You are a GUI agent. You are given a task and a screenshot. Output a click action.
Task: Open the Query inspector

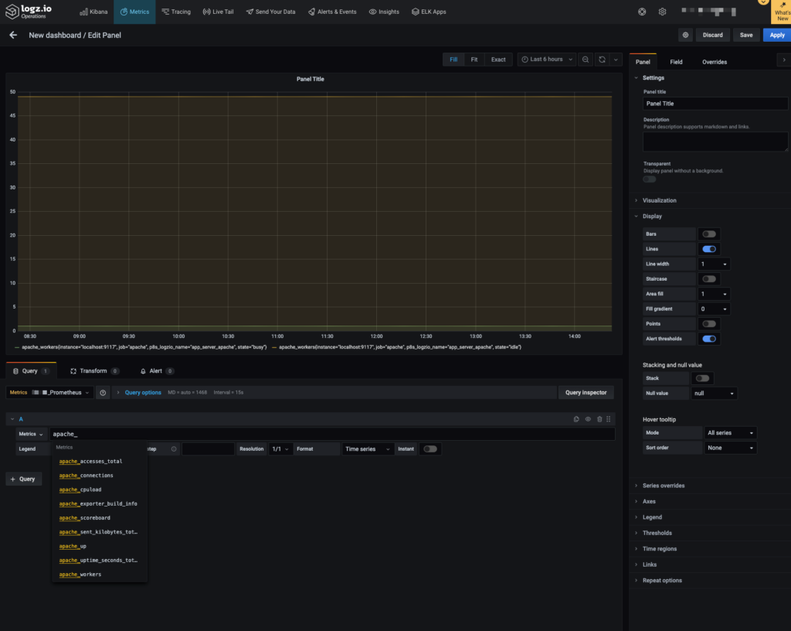pos(586,393)
